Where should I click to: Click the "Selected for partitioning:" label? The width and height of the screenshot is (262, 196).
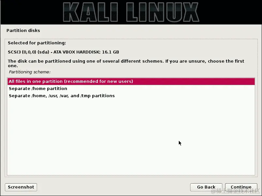[x=37, y=43]
